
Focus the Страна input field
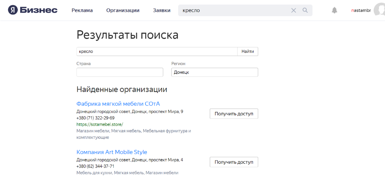tap(120, 72)
